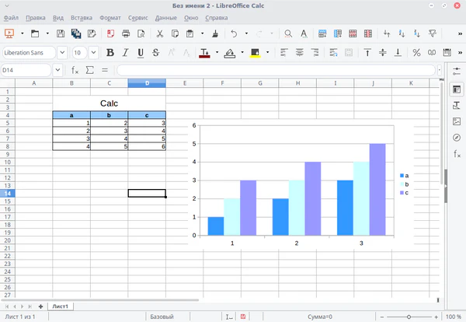The image size is (466, 322).
Task: Open the Gallery panel in sidebar
Action: click(x=457, y=121)
